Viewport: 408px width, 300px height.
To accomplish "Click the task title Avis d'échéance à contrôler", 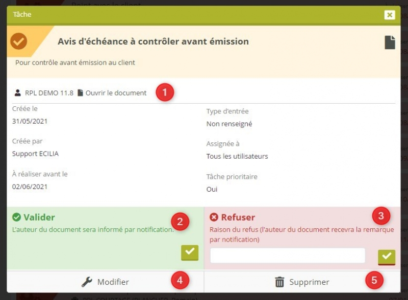I will [x=153, y=42].
